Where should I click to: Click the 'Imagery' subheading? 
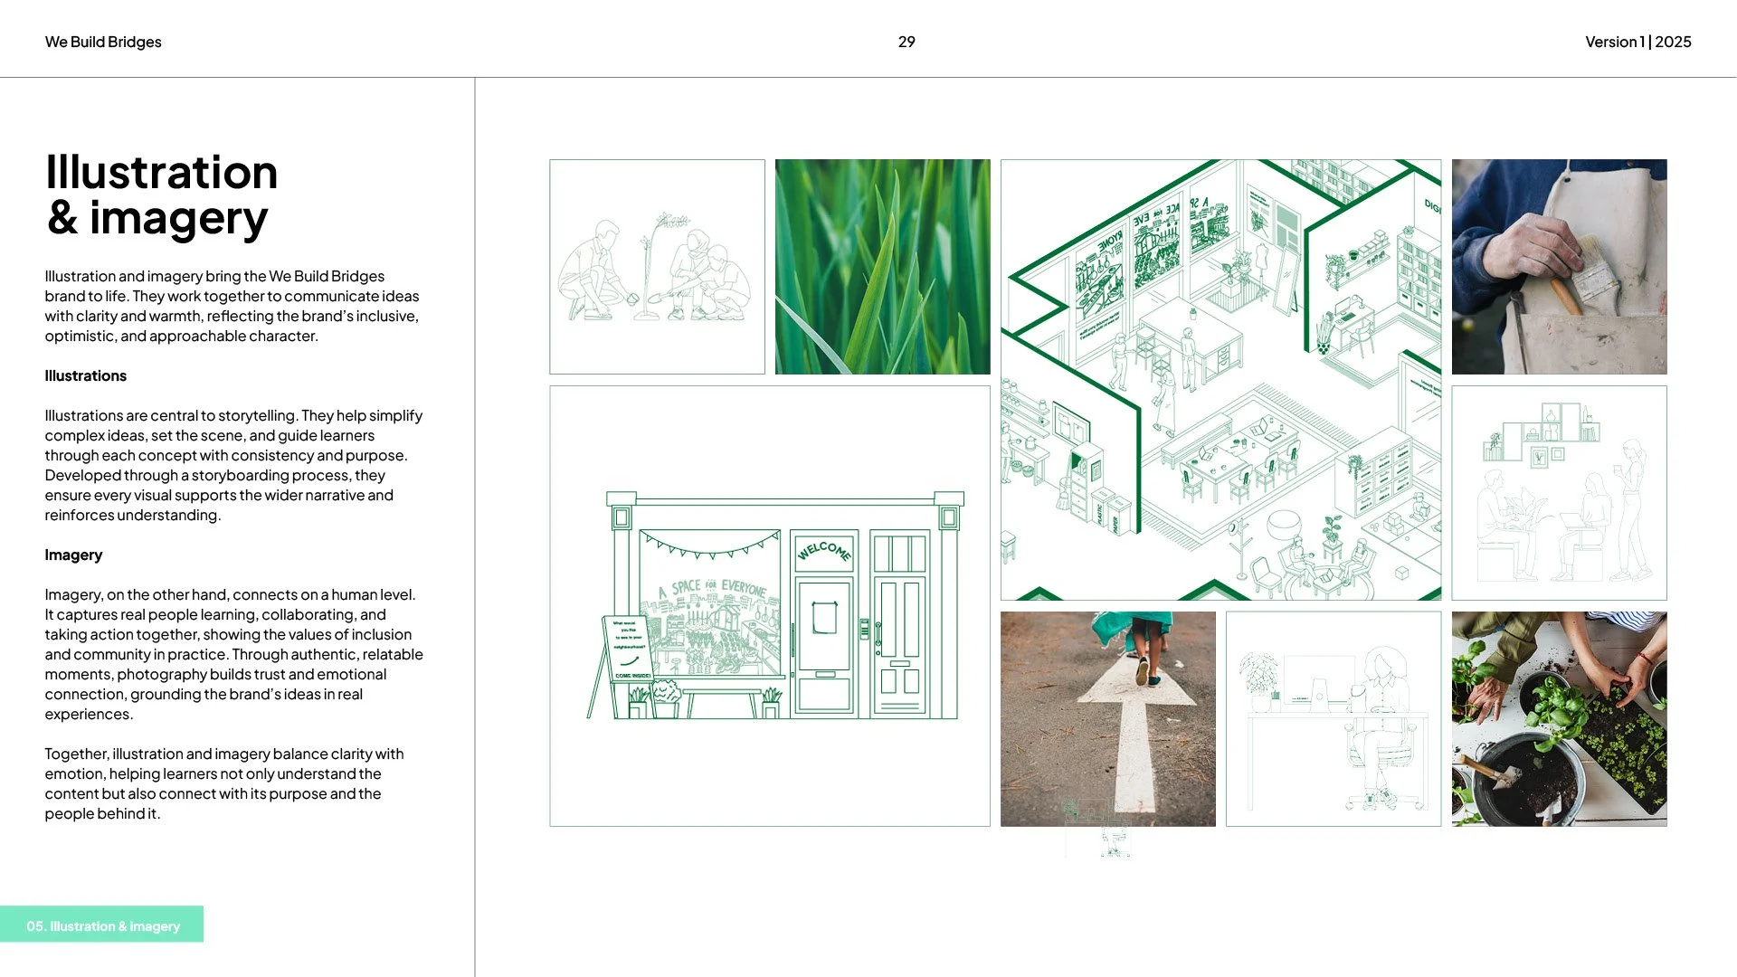pos(73,555)
